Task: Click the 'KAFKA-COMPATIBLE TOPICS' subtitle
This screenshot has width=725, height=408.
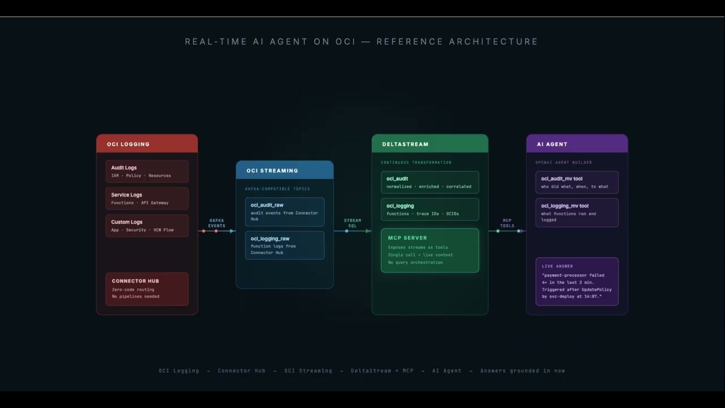Action: pos(278,189)
